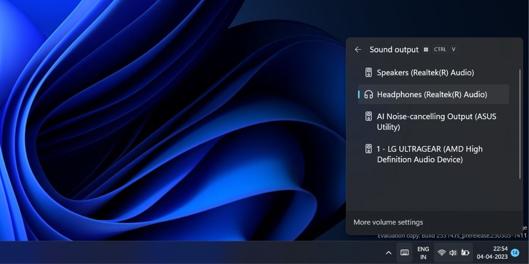Click the CTRL keycap badge in the header

[440, 49]
